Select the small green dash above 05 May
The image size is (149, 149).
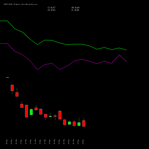7,77
